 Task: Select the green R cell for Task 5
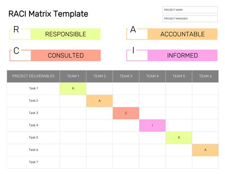[179, 138]
